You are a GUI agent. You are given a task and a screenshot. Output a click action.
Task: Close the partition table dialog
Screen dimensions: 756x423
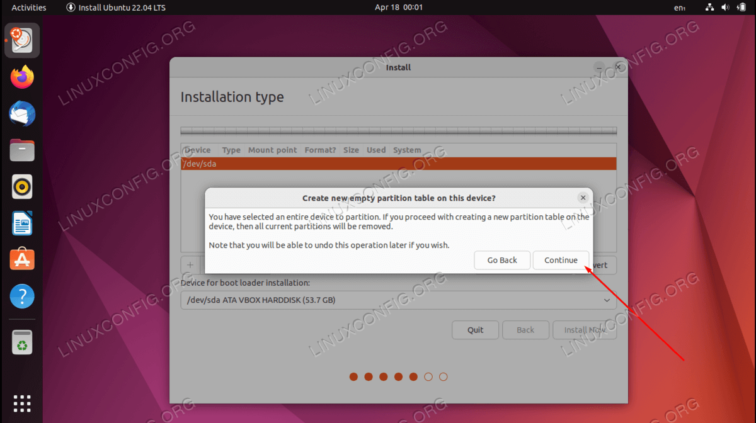583,198
